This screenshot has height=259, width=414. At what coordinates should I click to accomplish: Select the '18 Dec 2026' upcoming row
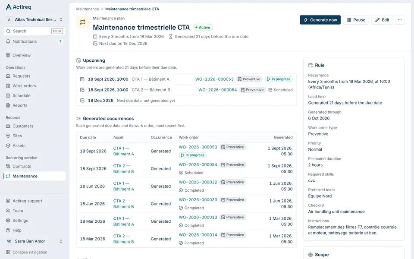click(186, 101)
